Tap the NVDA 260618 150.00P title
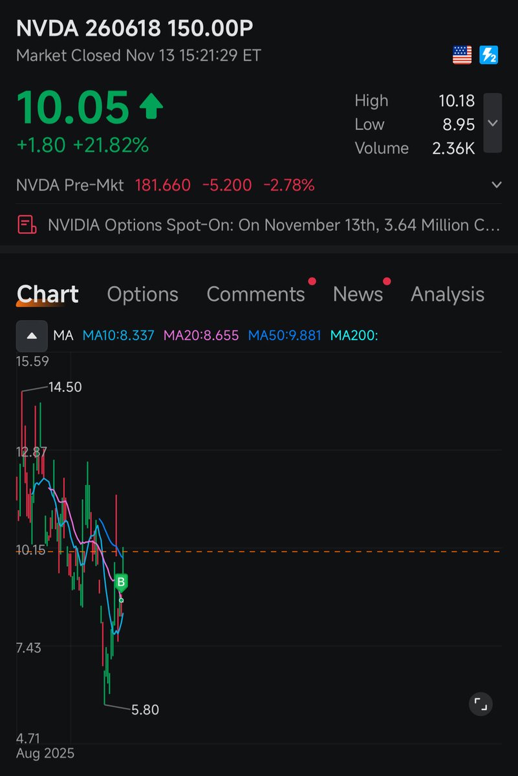This screenshot has width=518, height=776. coord(134,29)
